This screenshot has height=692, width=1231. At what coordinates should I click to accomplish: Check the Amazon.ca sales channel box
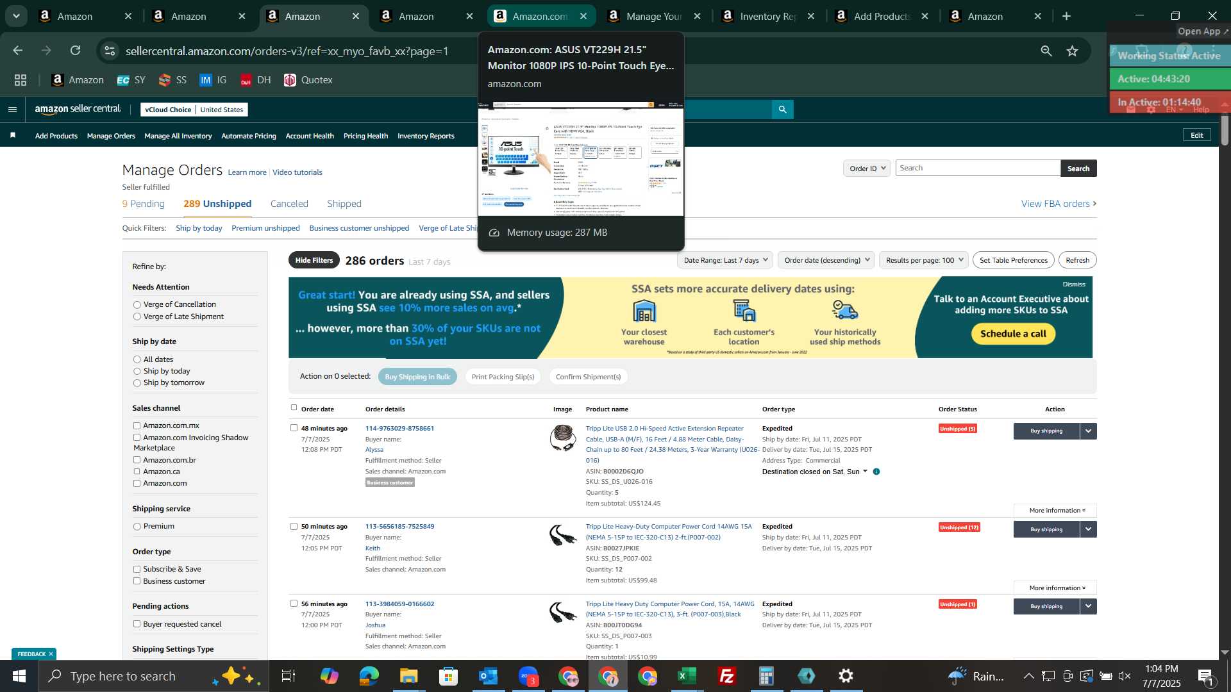[x=137, y=472]
